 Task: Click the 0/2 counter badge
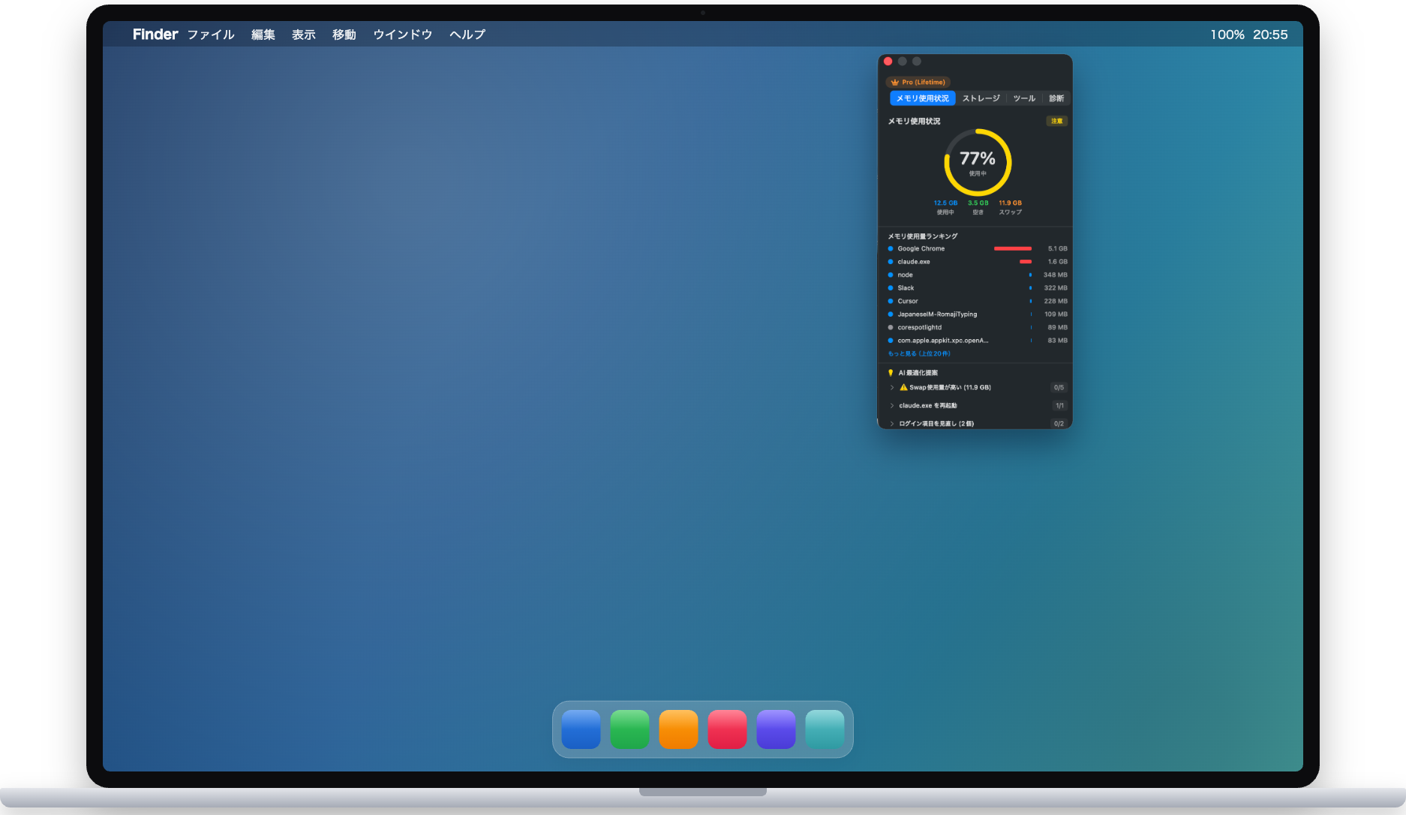tap(1059, 424)
